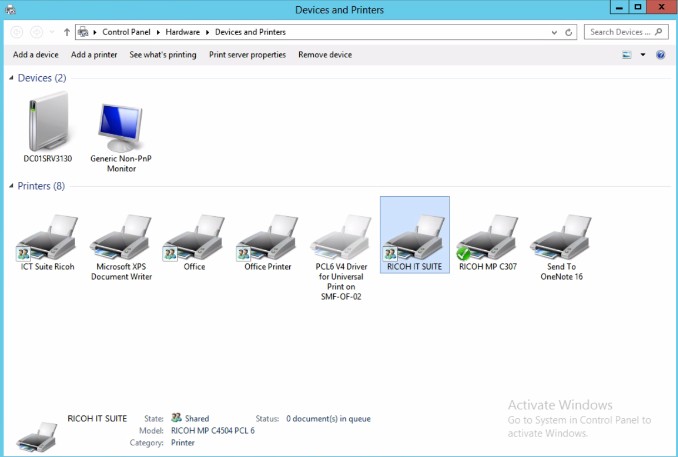Viewport: 678px width, 457px height.
Task: Navigate to Control Panel breadcrumb
Action: 126,32
